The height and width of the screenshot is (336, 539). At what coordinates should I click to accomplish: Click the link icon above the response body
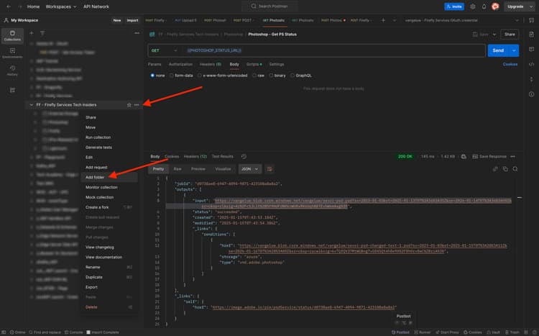coord(495,169)
